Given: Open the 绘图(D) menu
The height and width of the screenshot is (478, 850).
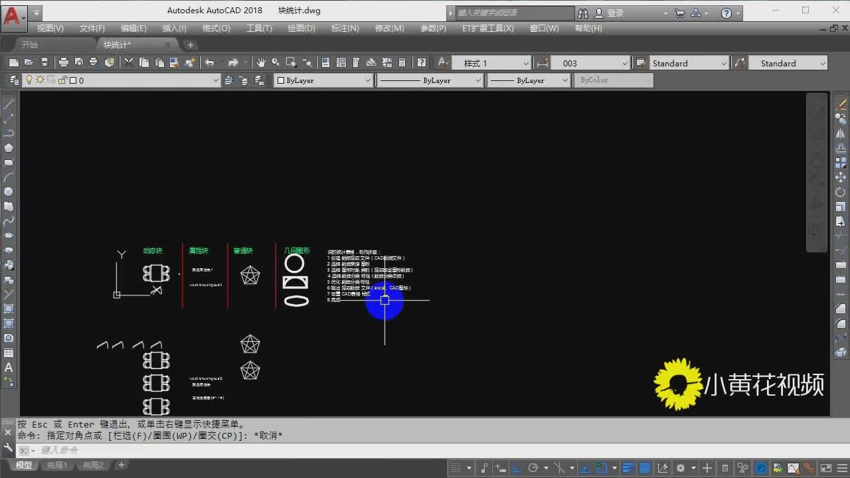Looking at the screenshot, I should pyautogui.click(x=301, y=29).
